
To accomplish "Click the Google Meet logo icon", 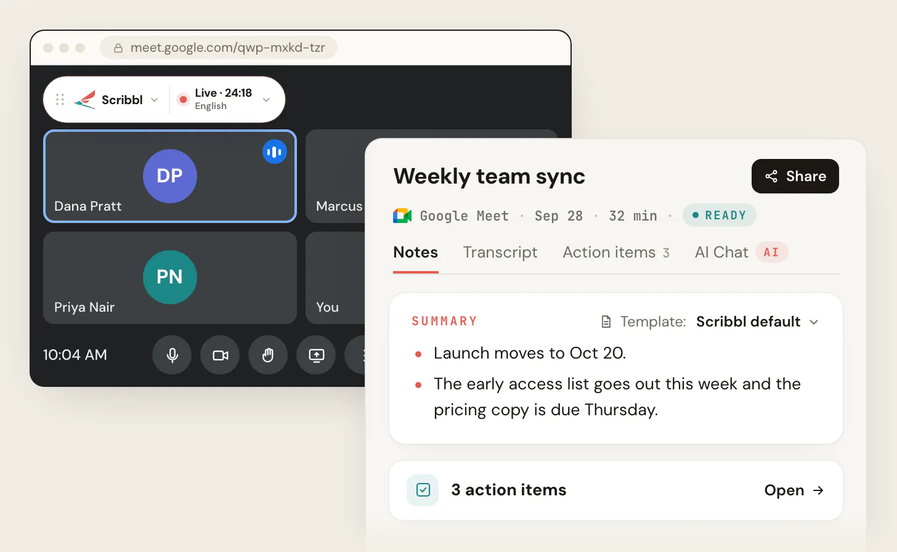I will pyautogui.click(x=402, y=216).
